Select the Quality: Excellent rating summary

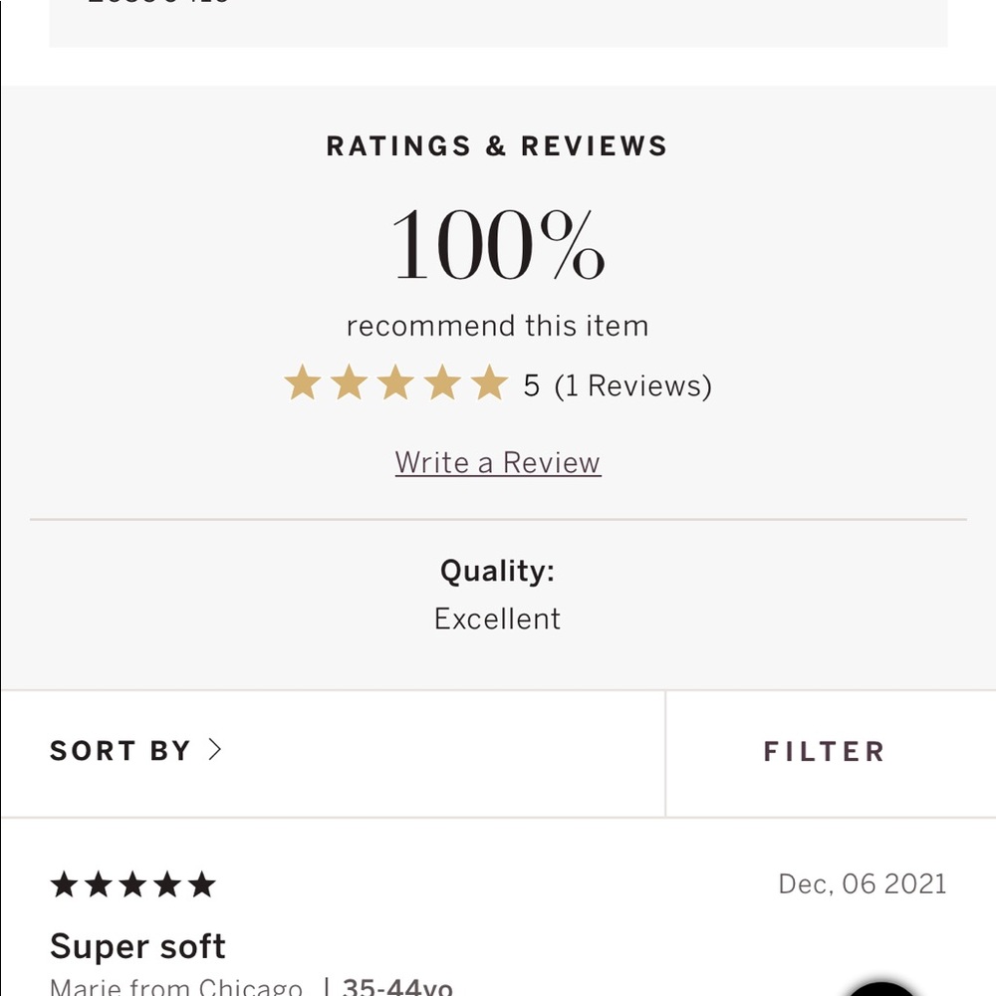point(497,595)
